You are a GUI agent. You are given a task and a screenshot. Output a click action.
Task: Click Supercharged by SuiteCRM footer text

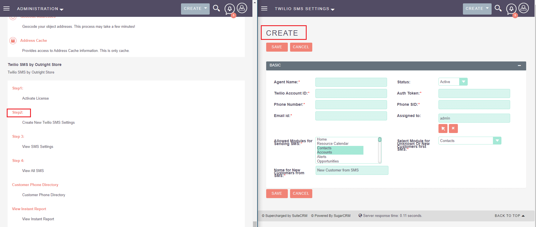(284, 216)
